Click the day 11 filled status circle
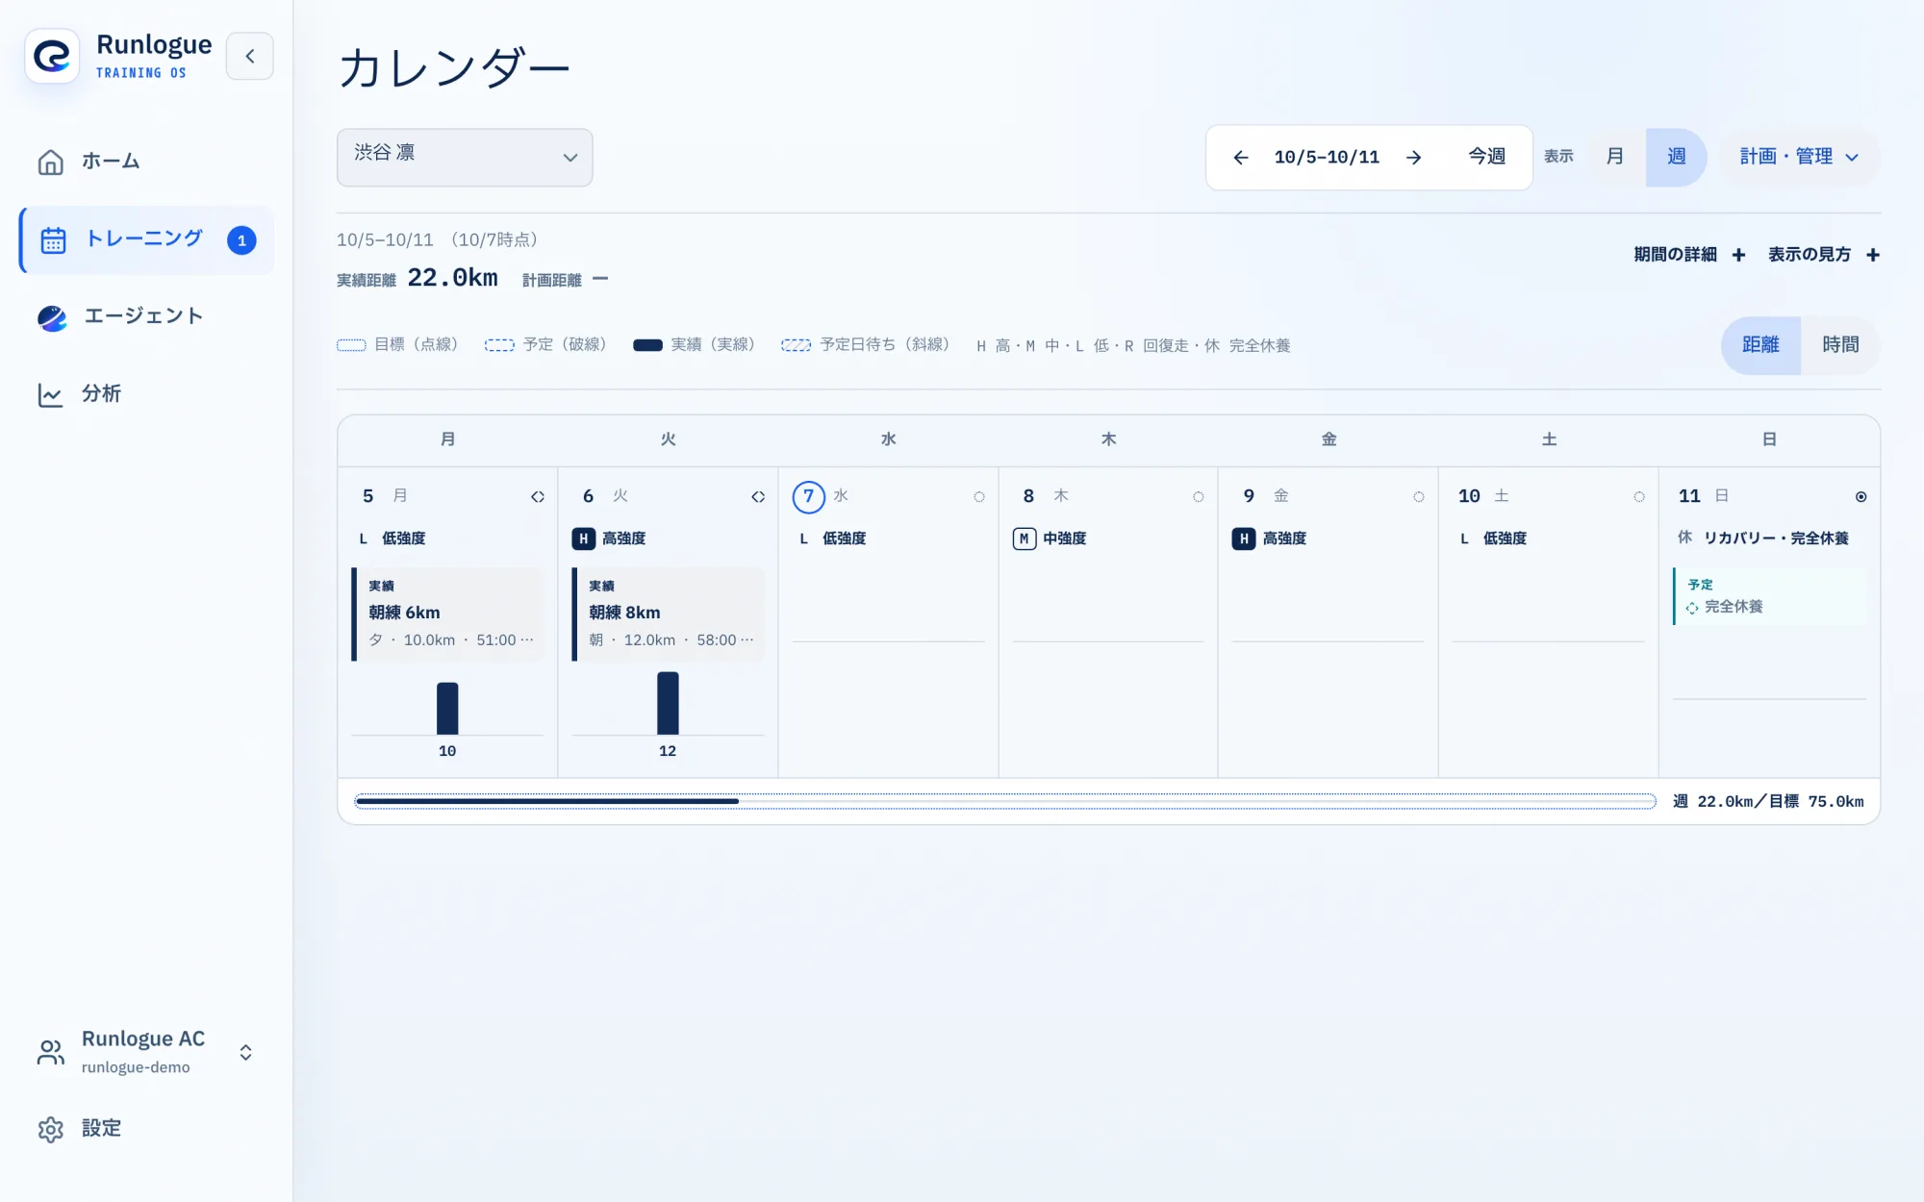Viewport: 1924px width, 1202px height. tap(1861, 497)
